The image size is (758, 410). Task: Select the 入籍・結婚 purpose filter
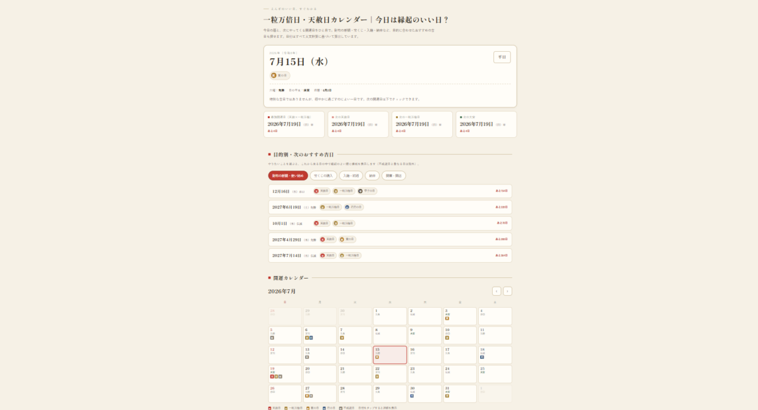351,176
